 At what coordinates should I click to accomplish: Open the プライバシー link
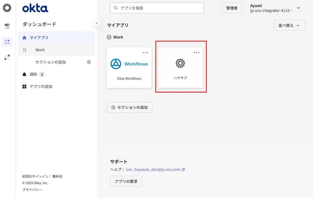[x=32, y=190]
